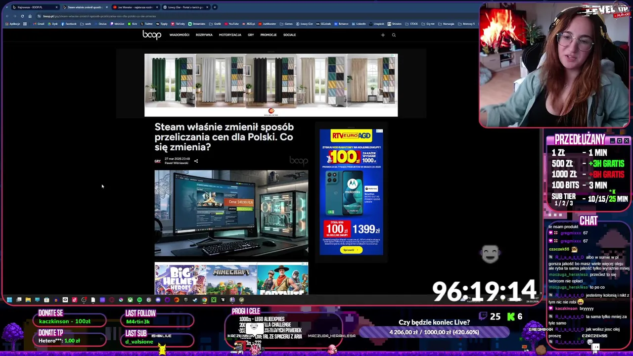Open Windows Start menu
633x356 pixels.
coord(9,300)
